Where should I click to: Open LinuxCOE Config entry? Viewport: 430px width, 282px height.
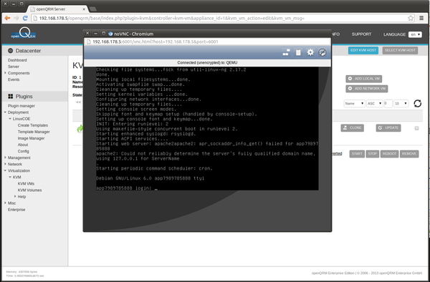(x=24, y=151)
